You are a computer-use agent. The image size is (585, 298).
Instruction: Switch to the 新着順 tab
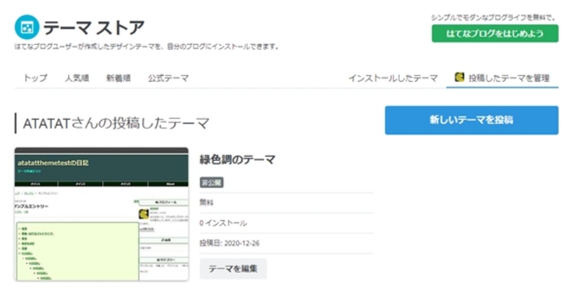(x=118, y=78)
